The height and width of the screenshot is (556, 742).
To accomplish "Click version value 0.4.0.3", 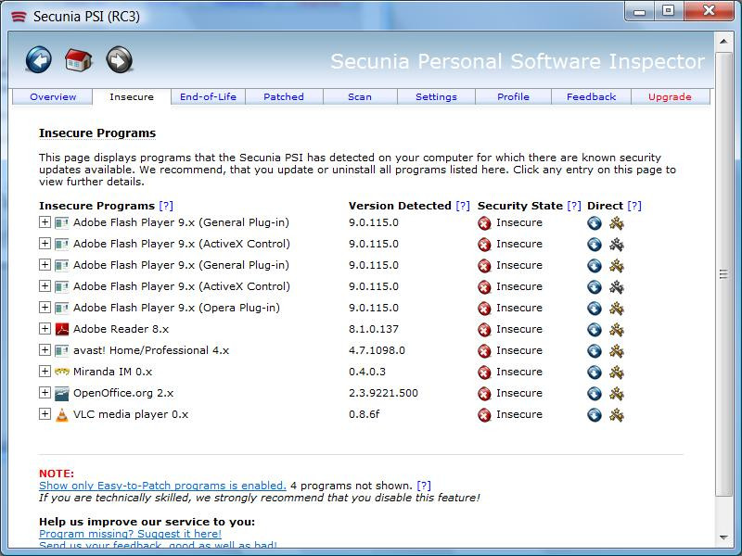I will [x=367, y=372].
